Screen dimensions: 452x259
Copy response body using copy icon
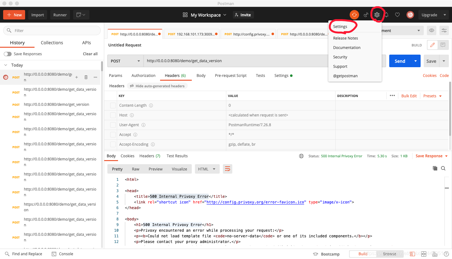point(435,168)
